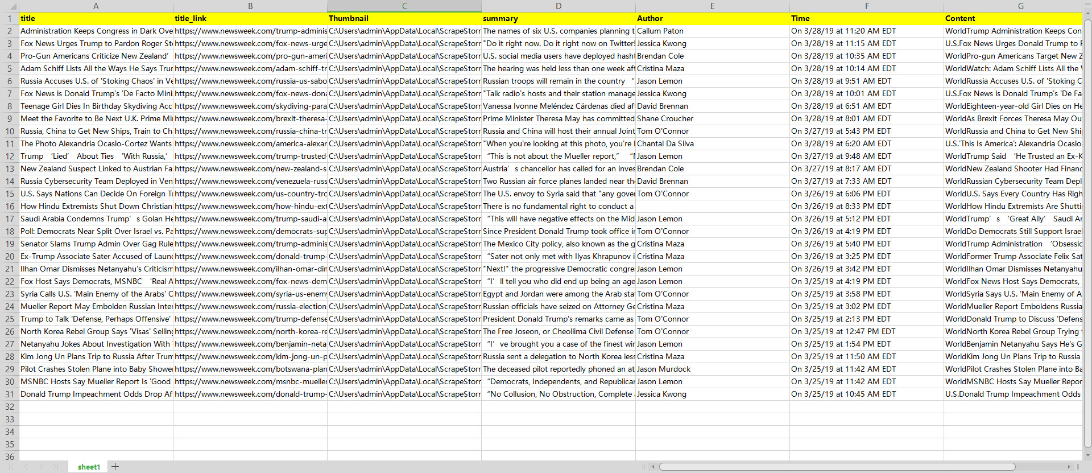Select author cell 'Jason Murdock'

[x=713, y=369]
